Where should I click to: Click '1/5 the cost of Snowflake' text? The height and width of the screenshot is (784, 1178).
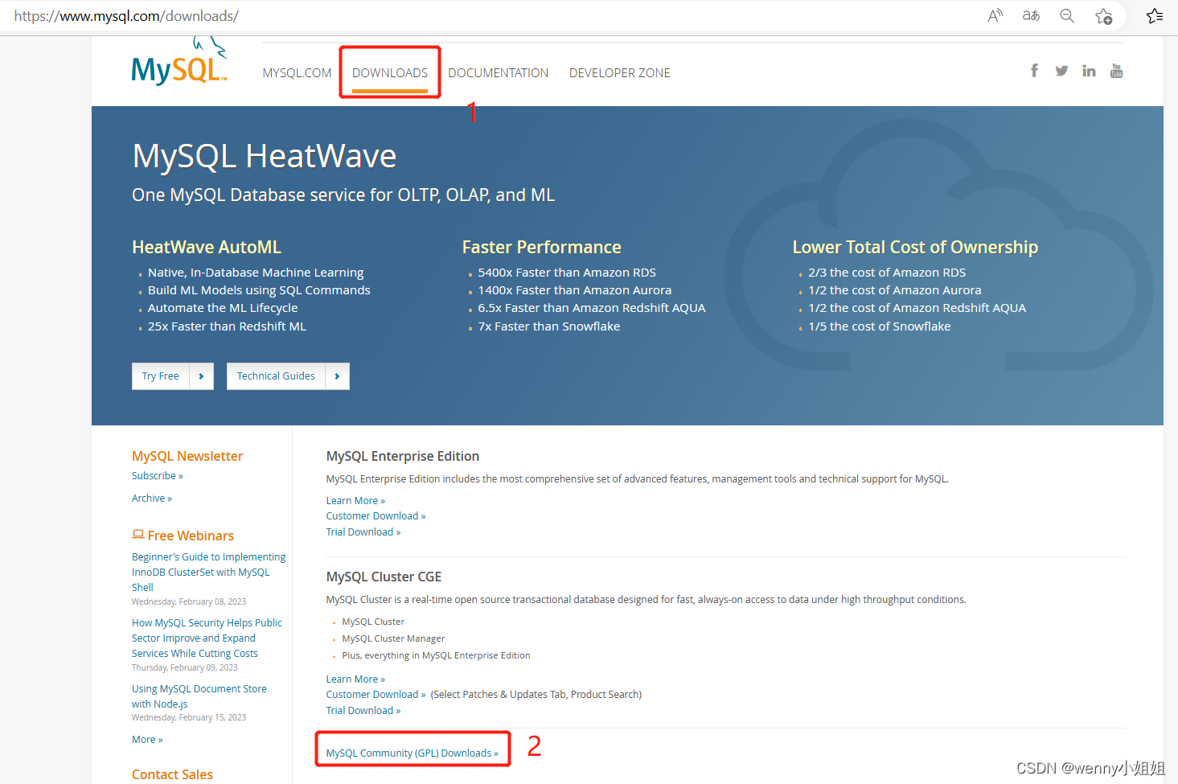click(x=880, y=326)
